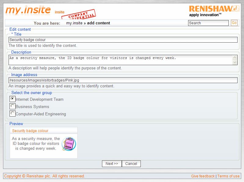Focus the Search input box
The width and height of the screenshot is (244, 182).
[x=208, y=23]
